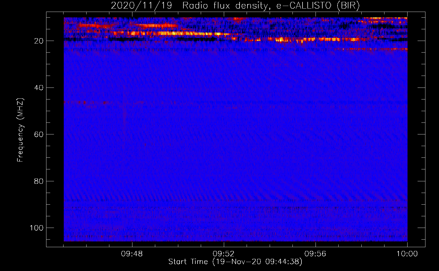
Task: Click the 20 MHz frequency tick label
Action: click(39, 41)
